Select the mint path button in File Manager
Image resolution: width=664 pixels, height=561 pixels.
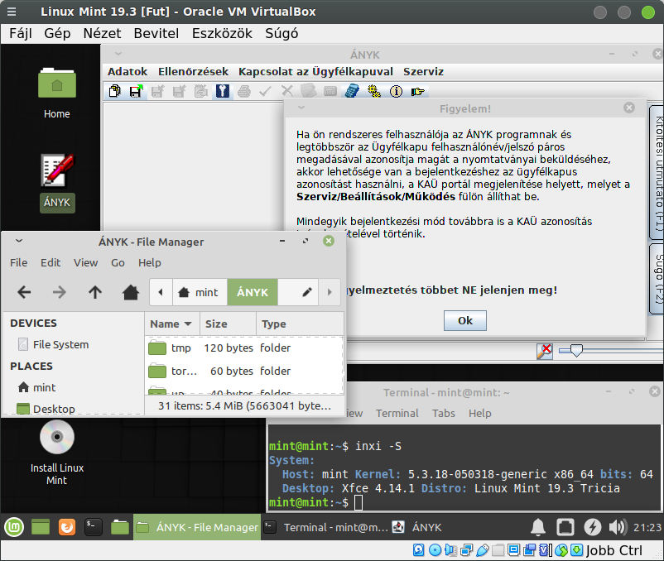pyautogui.click(x=200, y=292)
